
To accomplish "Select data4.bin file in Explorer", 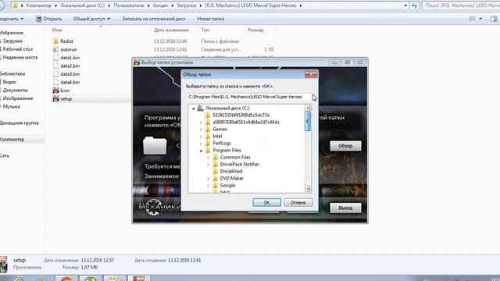I will (70, 82).
